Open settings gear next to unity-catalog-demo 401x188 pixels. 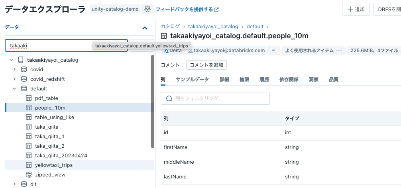tap(147, 9)
